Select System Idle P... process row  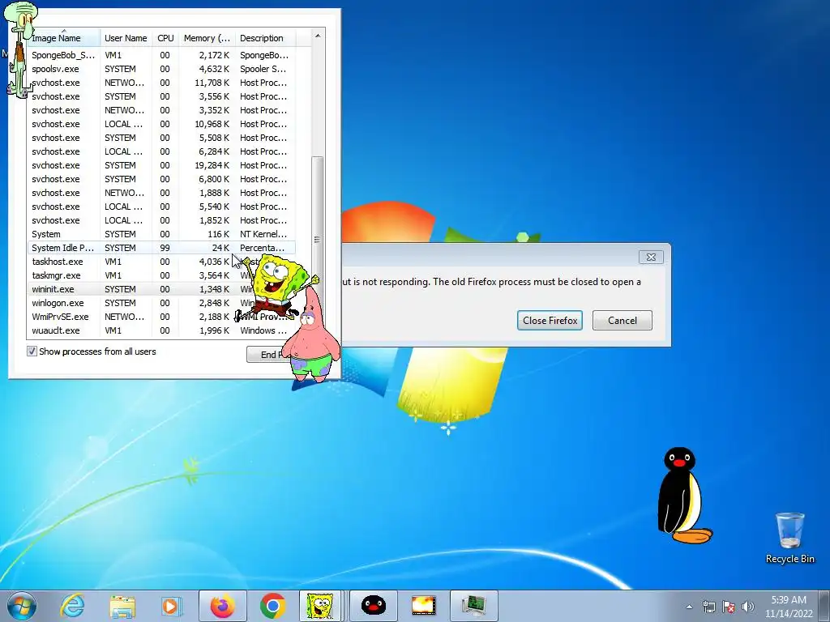click(x=161, y=248)
